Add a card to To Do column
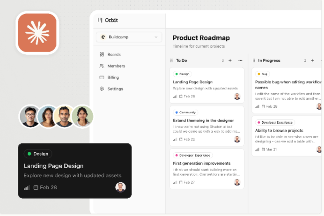324x216 pixels. tap(230, 60)
